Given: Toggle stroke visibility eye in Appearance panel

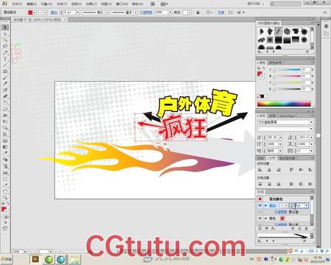Looking at the screenshot, I should tap(260, 205).
